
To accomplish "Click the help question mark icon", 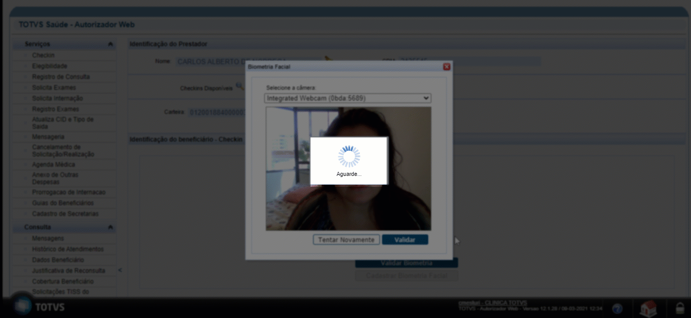I will (617, 308).
